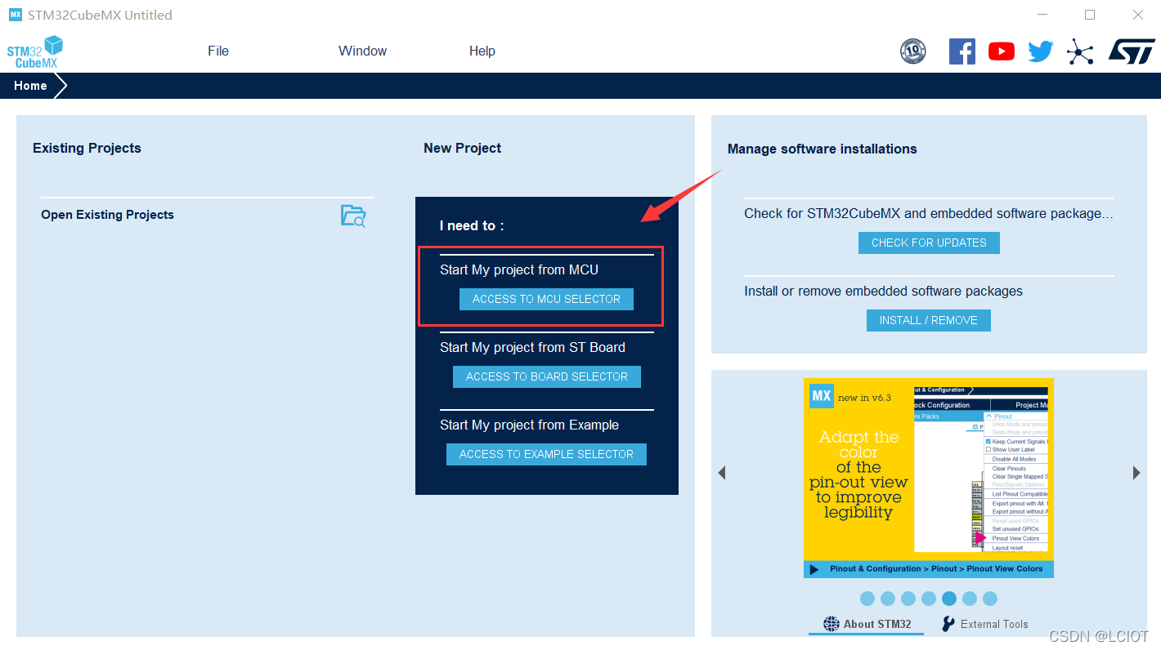Open the File menu
Image resolution: width=1161 pixels, height=650 pixels.
tap(218, 51)
